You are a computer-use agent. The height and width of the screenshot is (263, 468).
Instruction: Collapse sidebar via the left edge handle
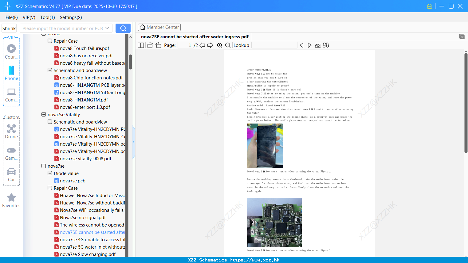tap(134, 142)
